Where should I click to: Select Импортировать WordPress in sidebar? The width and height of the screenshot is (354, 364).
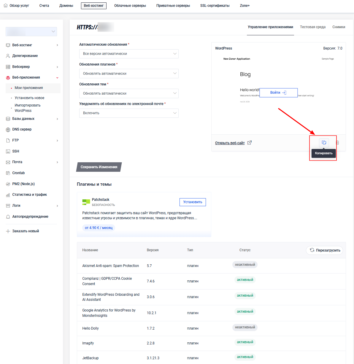[x=28, y=108]
